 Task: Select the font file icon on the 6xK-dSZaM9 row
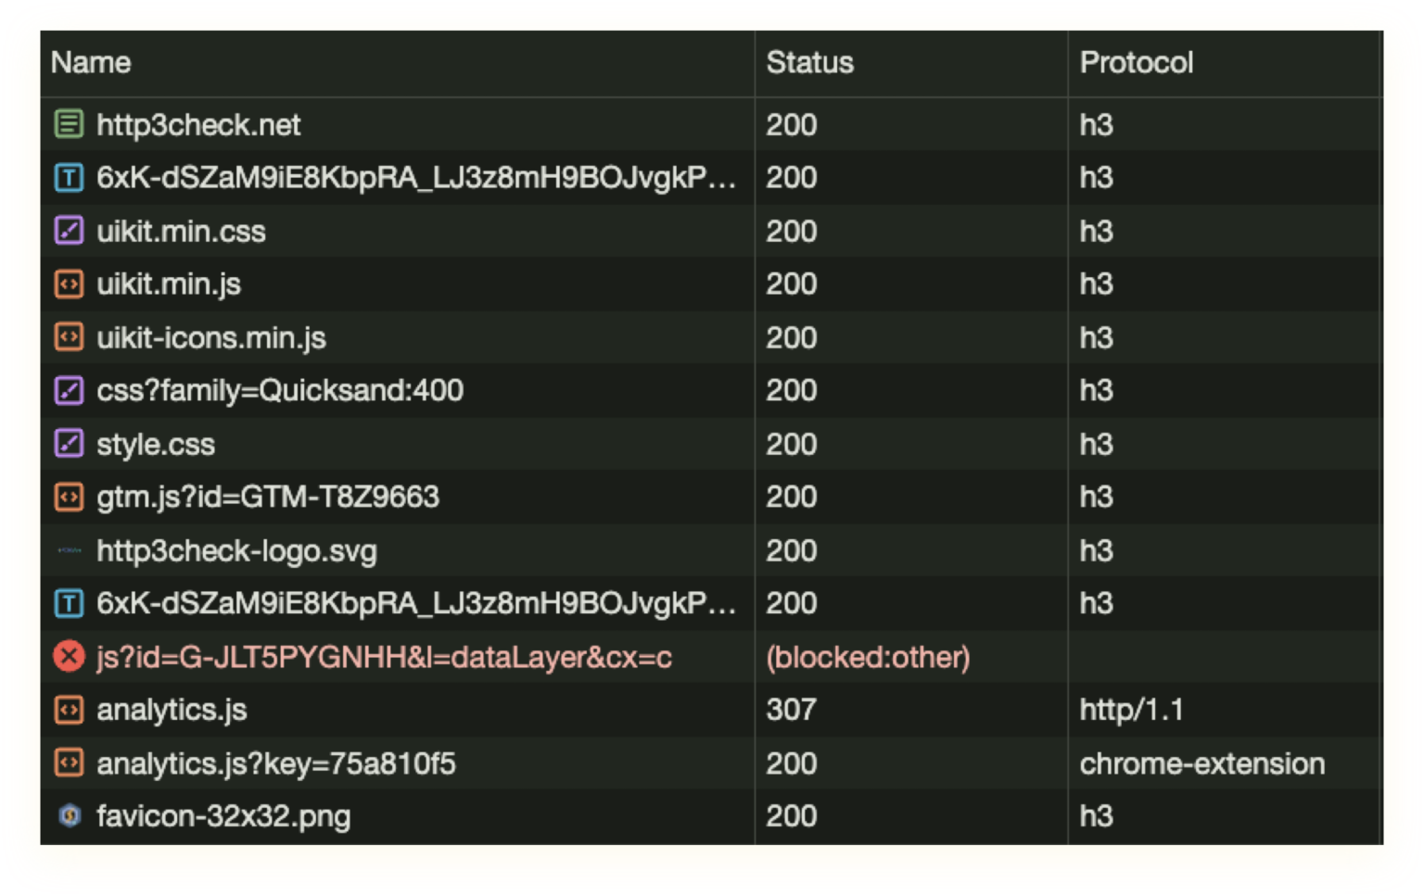[70, 178]
